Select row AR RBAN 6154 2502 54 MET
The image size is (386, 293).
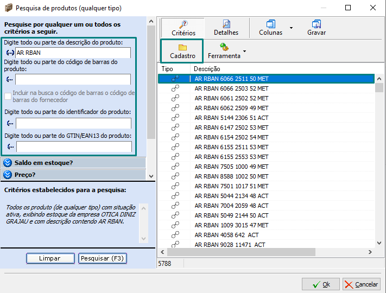point(266,137)
